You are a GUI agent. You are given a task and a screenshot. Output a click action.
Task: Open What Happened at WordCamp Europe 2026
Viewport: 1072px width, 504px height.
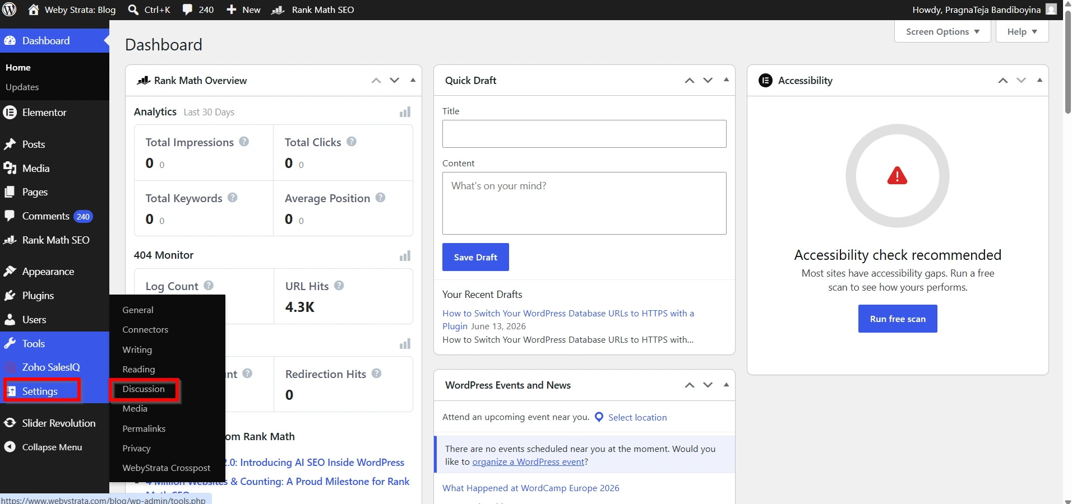coord(531,488)
